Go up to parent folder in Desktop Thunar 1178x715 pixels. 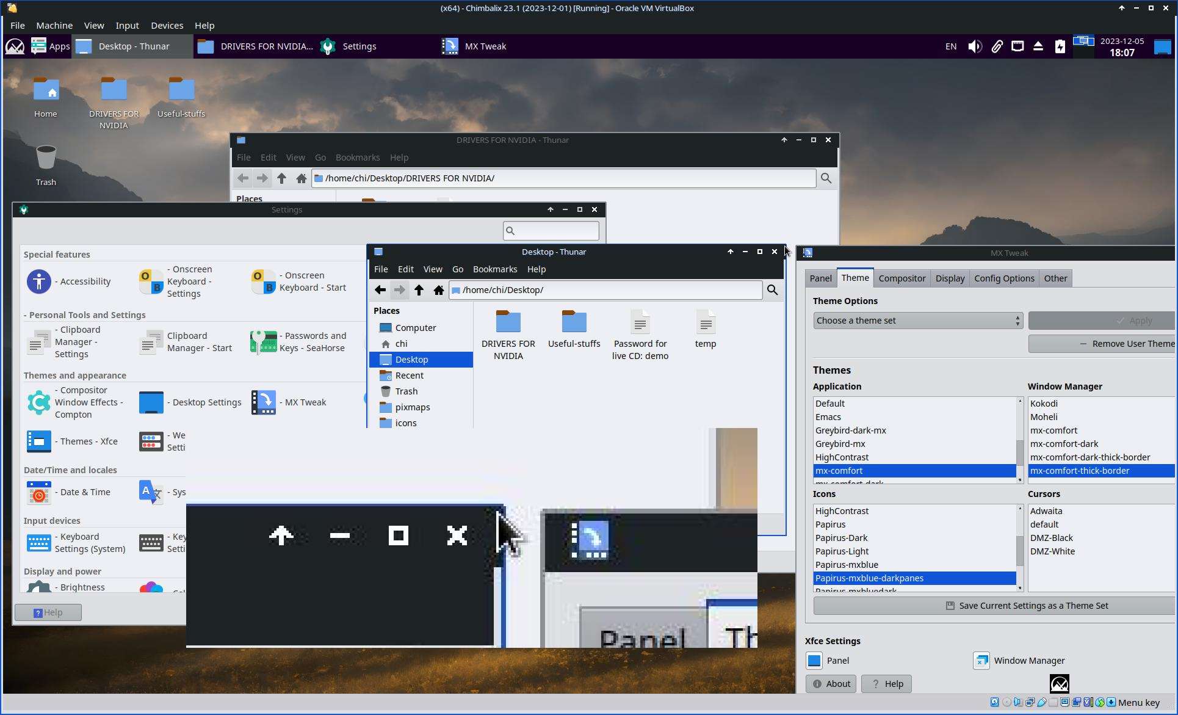419,290
